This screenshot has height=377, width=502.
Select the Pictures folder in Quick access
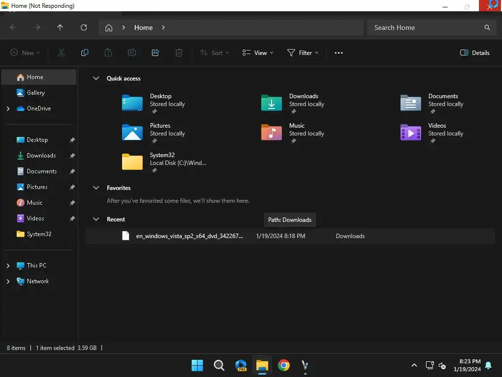pyautogui.click(x=153, y=133)
